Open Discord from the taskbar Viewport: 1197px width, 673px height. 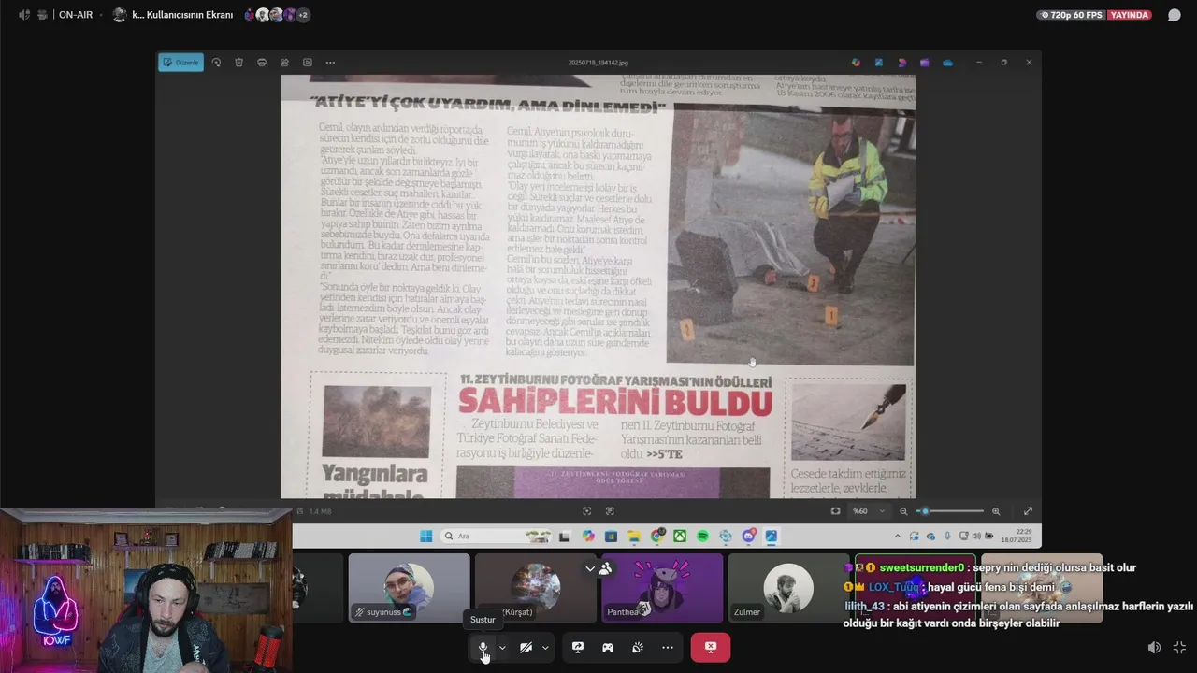tap(748, 536)
